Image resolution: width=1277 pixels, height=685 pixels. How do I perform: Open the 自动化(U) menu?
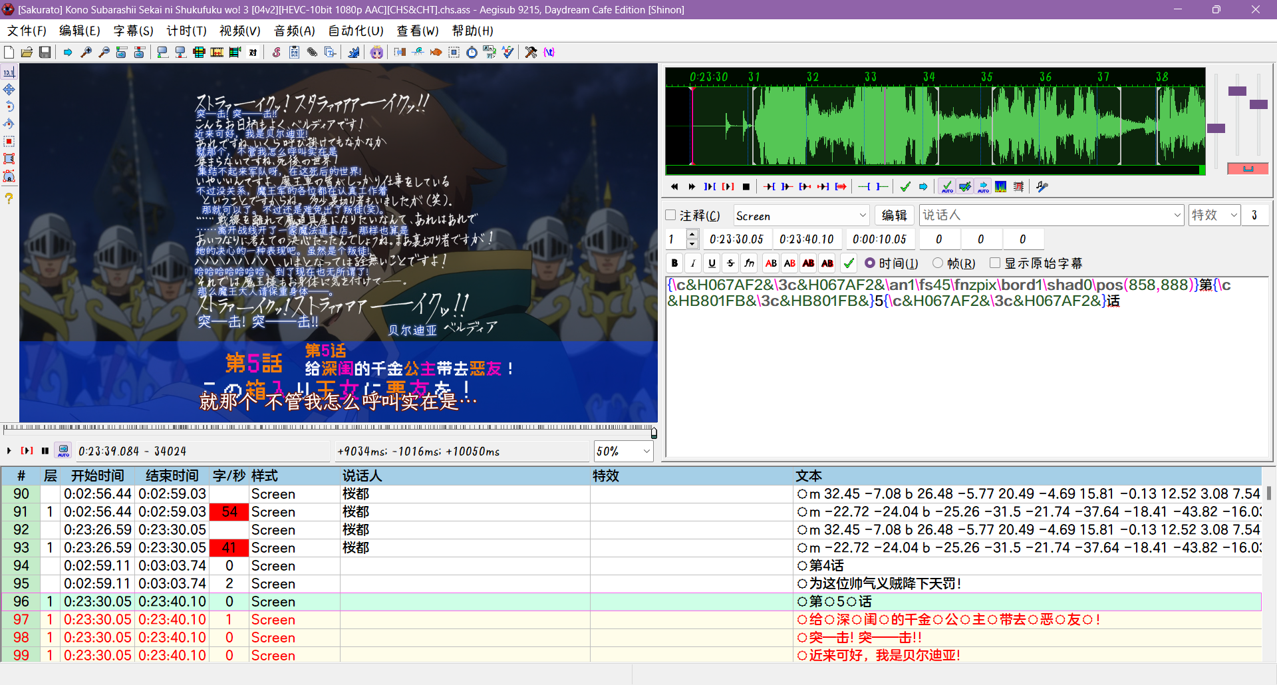point(356,31)
